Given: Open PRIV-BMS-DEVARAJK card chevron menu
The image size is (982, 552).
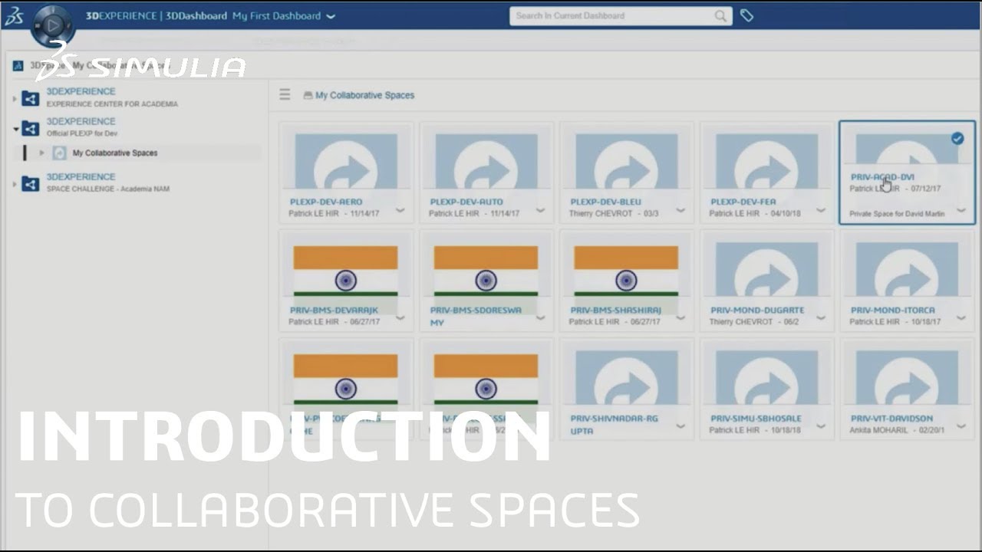Looking at the screenshot, I should (400, 318).
